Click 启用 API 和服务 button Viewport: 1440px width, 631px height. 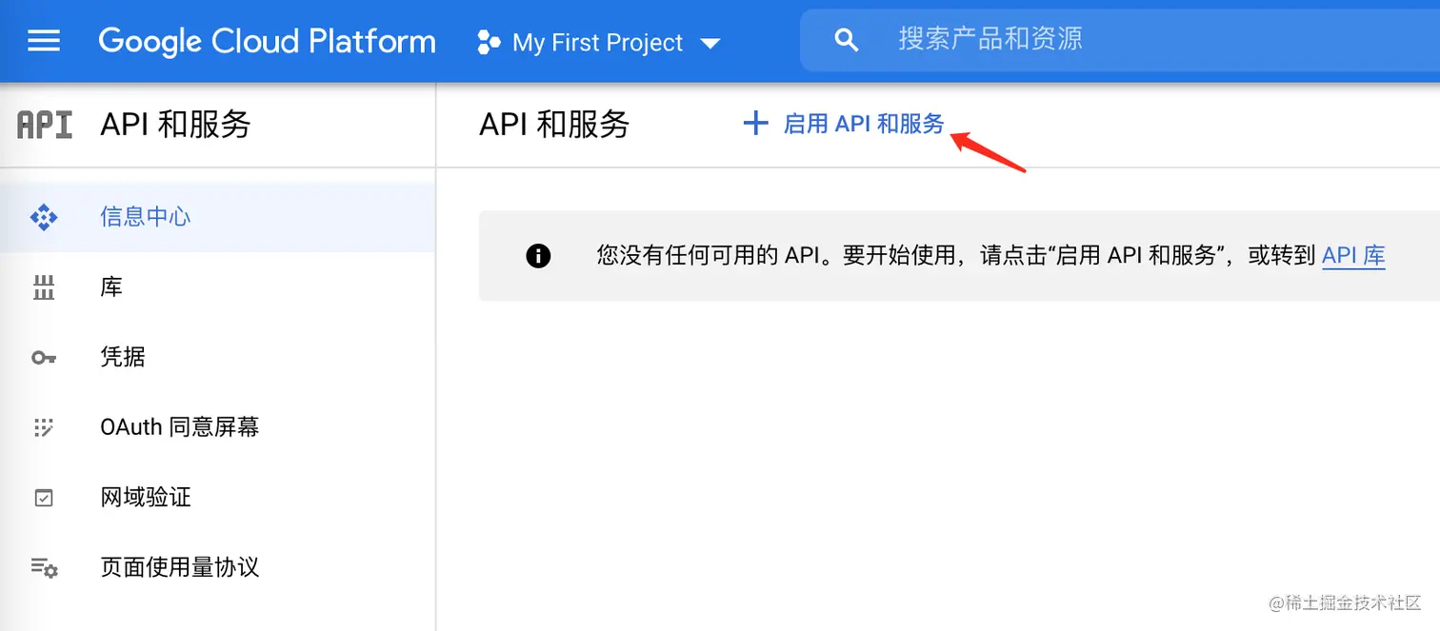pyautogui.click(x=844, y=124)
